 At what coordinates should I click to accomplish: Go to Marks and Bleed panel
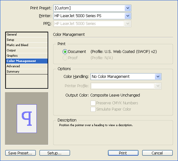(27, 45)
